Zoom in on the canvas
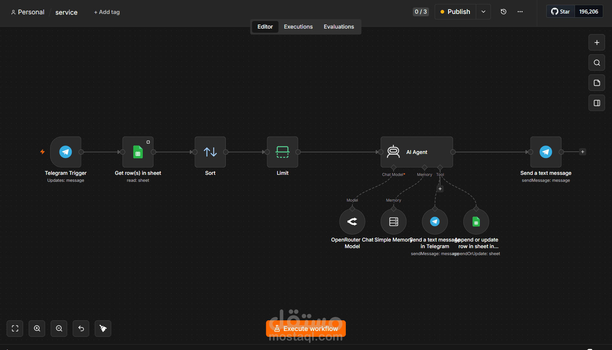This screenshot has height=350, width=612. tap(37, 328)
